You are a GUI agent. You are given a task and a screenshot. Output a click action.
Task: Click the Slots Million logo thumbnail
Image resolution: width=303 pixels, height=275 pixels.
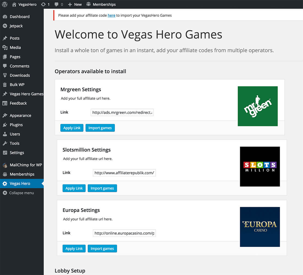[260, 167]
